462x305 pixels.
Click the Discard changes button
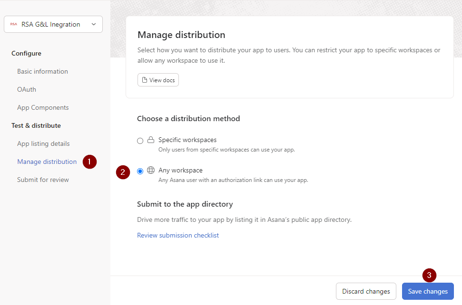tap(366, 291)
